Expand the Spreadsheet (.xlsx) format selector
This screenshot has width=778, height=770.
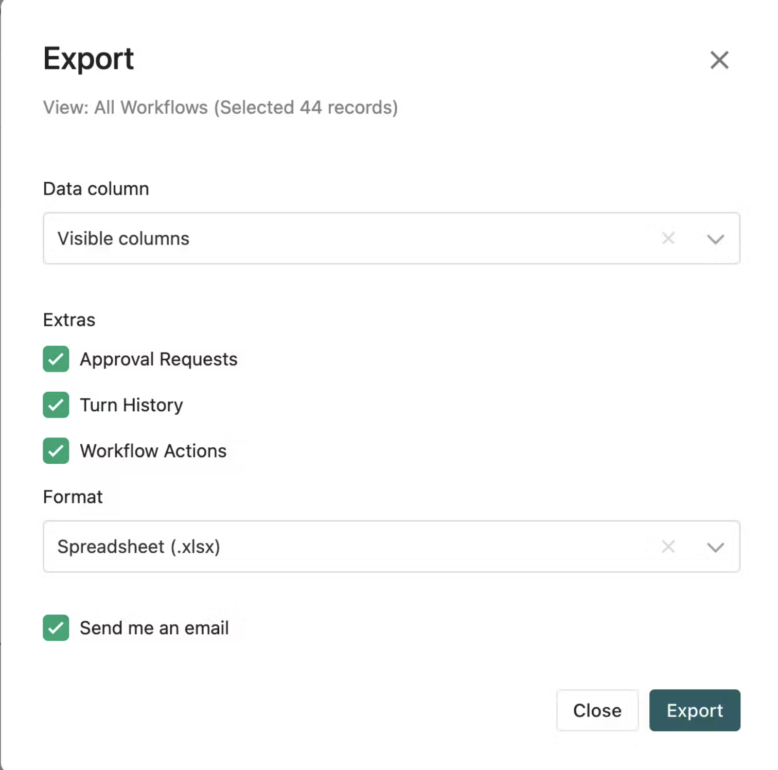(x=715, y=547)
